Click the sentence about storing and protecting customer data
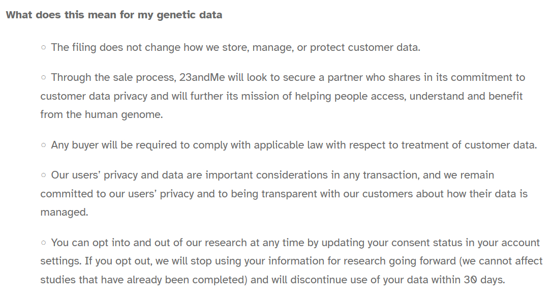The image size is (551, 296). (235, 47)
